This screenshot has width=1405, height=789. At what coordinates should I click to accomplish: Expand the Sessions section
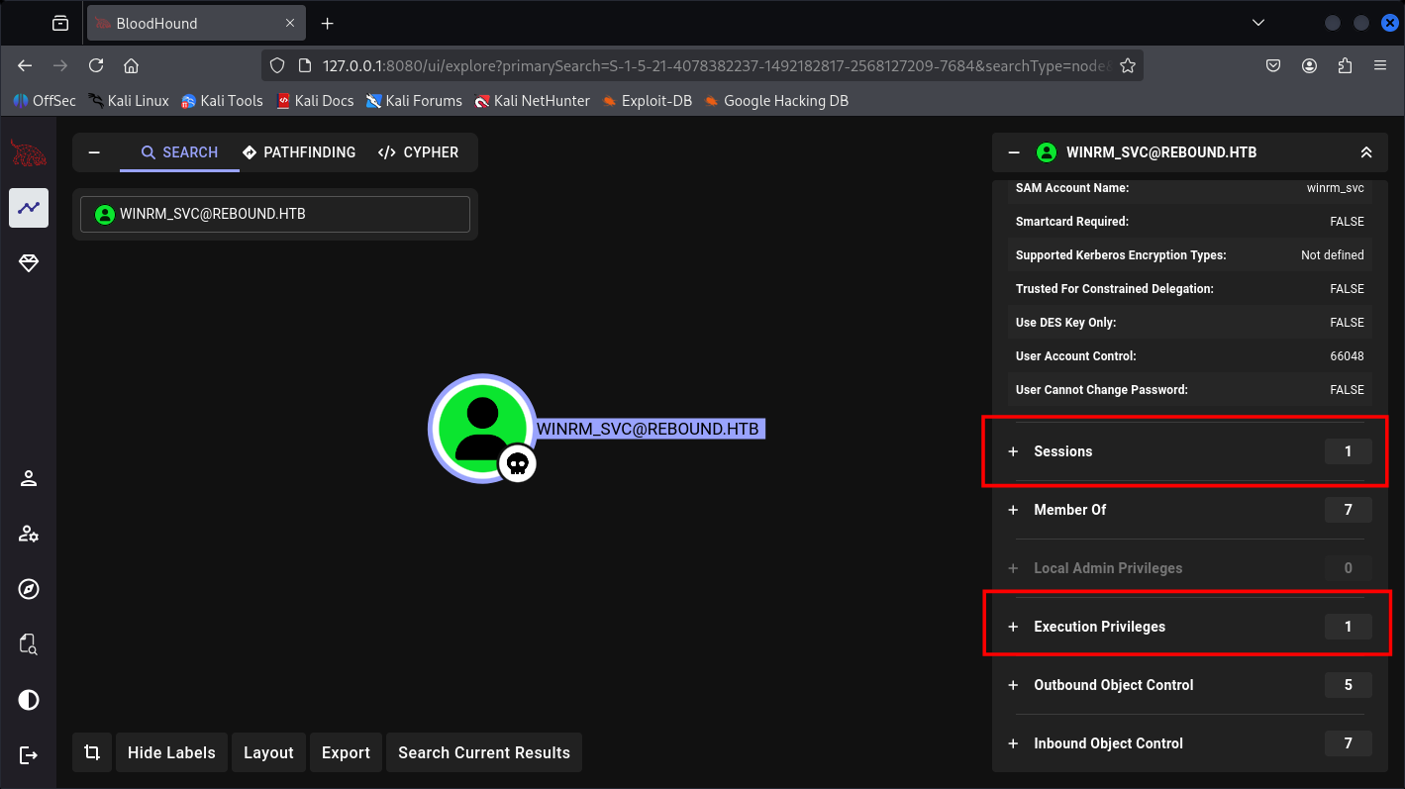[1062, 451]
